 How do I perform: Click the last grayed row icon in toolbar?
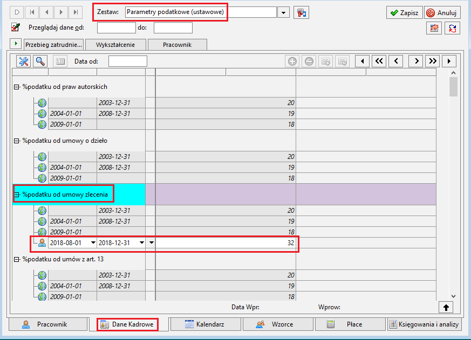point(342,61)
